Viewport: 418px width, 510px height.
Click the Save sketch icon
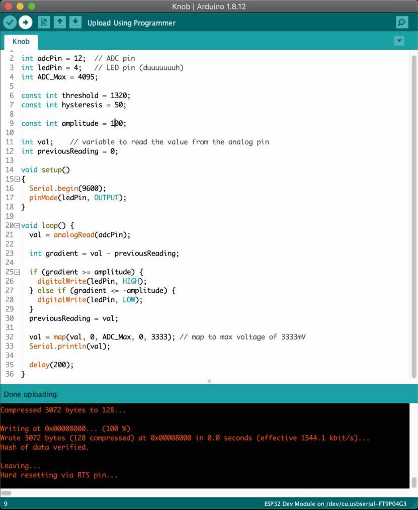[x=75, y=22]
